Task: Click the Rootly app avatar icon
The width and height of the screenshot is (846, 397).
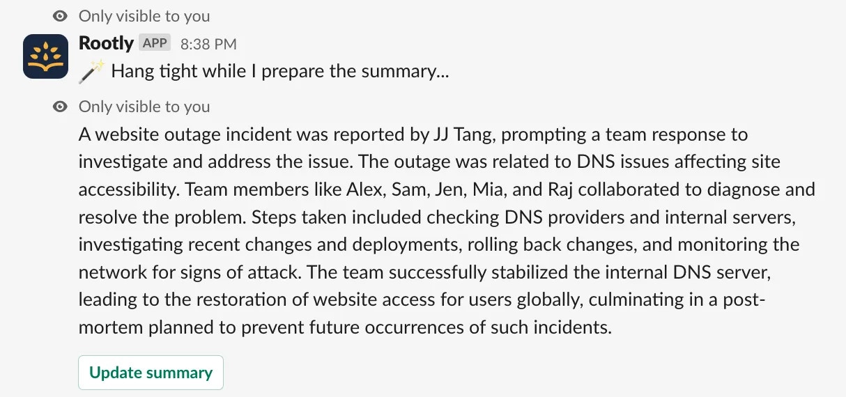Action: (x=45, y=56)
